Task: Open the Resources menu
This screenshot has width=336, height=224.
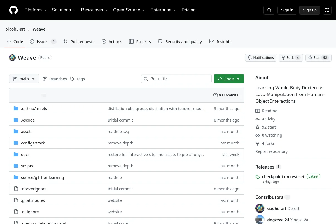Action: (94, 10)
